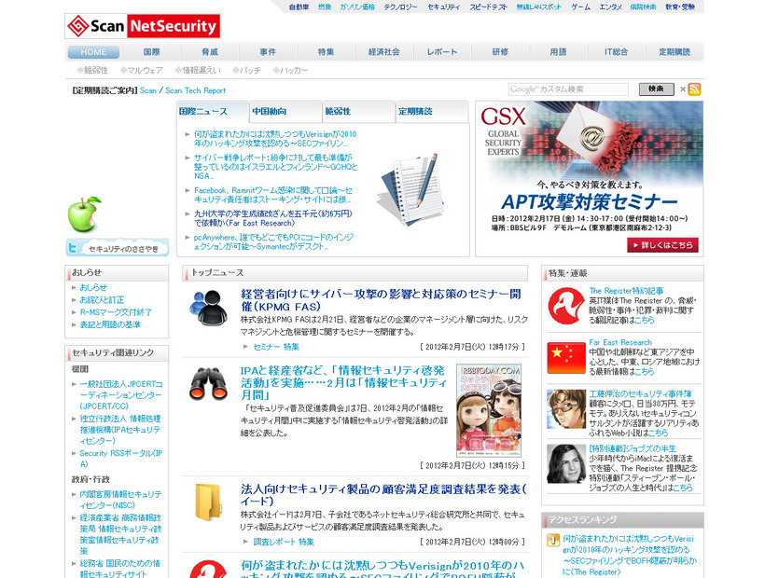Click the red Register logo in 特集・連載
The image size is (765, 578).
[565, 304]
